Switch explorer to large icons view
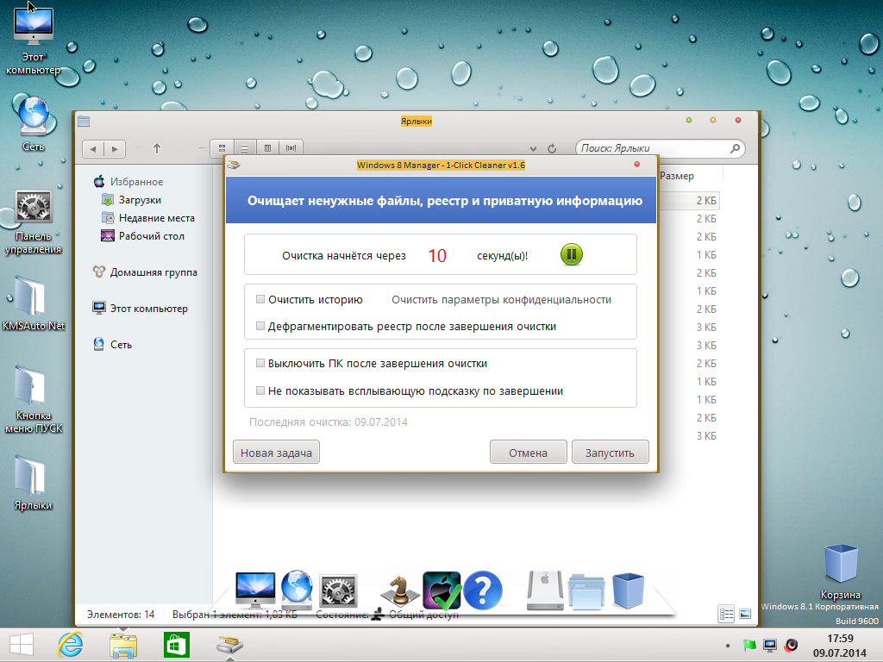The height and width of the screenshot is (662, 883). [x=222, y=148]
